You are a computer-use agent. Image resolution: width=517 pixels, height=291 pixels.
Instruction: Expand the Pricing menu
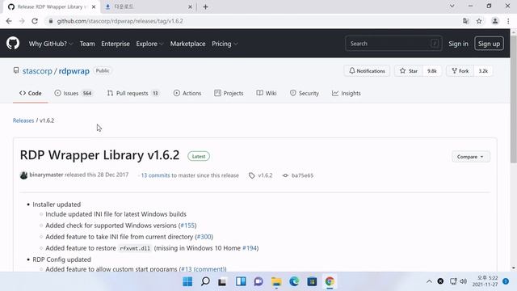click(225, 44)
